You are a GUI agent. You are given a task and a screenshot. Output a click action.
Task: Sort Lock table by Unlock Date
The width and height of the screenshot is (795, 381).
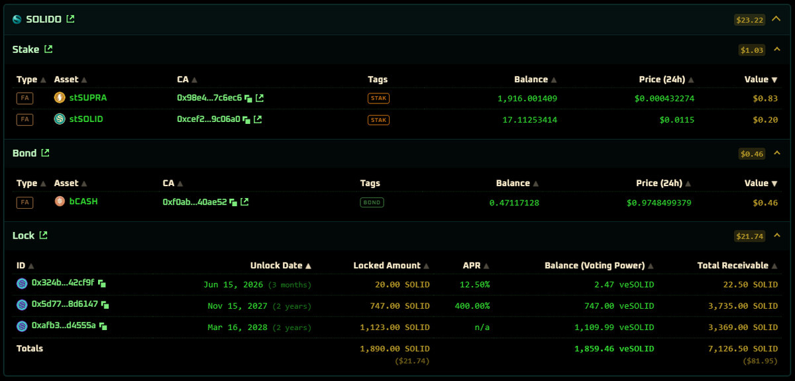pyautogui.click(x=281, y=266)
